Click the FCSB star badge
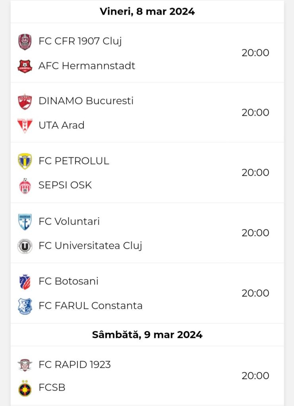Viewport: 294px width, 406px height. coord(25,388)
